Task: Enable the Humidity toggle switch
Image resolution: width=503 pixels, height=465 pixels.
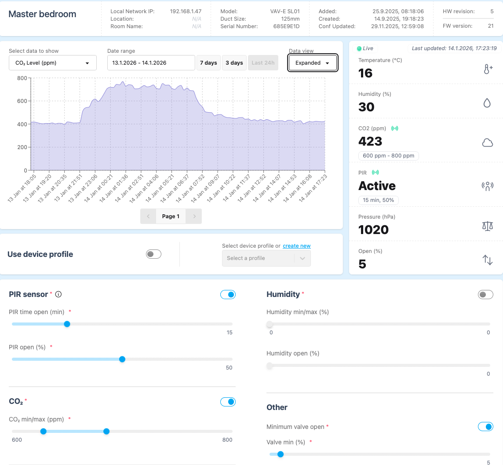Action: click(x=485, y=295)
